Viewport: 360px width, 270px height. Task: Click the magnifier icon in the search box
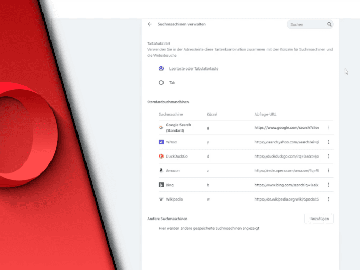[329, 24]
